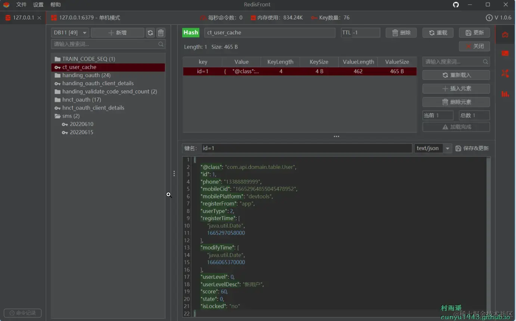Image resolution: width=516 pixels, height=321 pixels.
Task: Click the 重载 reload button
Action: 438,33
